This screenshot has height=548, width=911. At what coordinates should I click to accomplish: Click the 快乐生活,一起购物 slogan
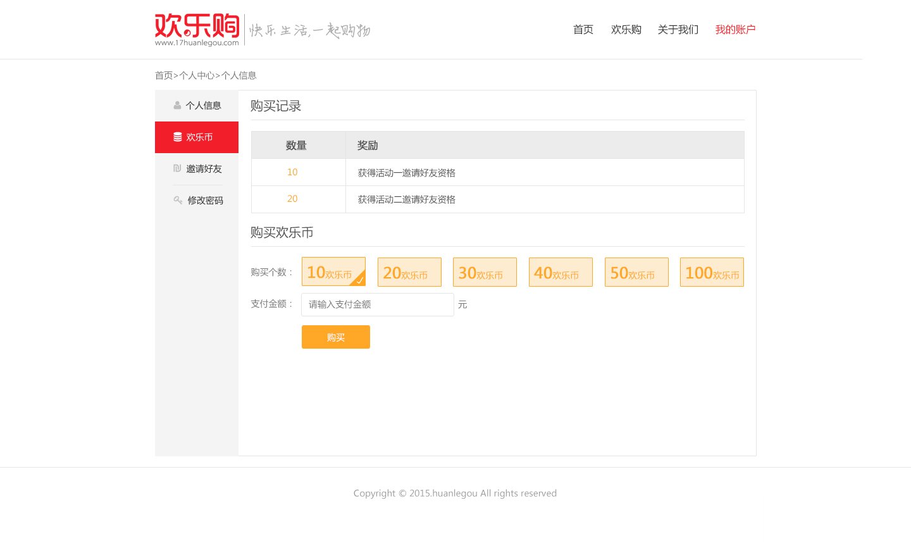pyautogui.click(x=309, y=30)
